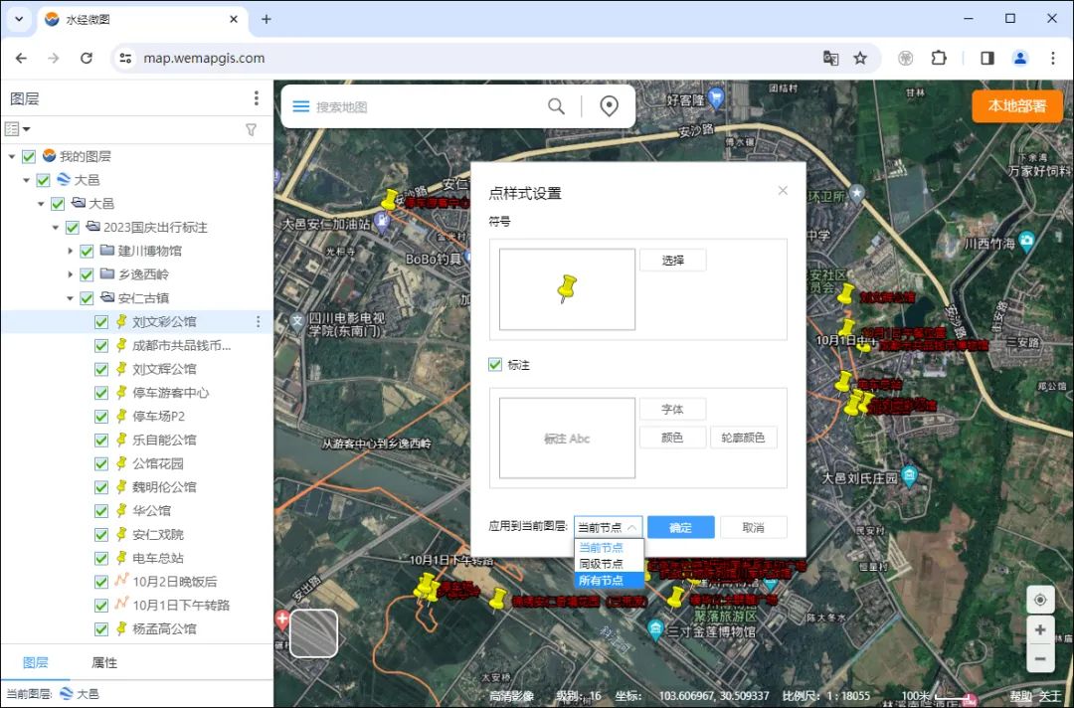Click the search magnifier icon
This screenshot has height=708, width=1074.
click(556, 106)
